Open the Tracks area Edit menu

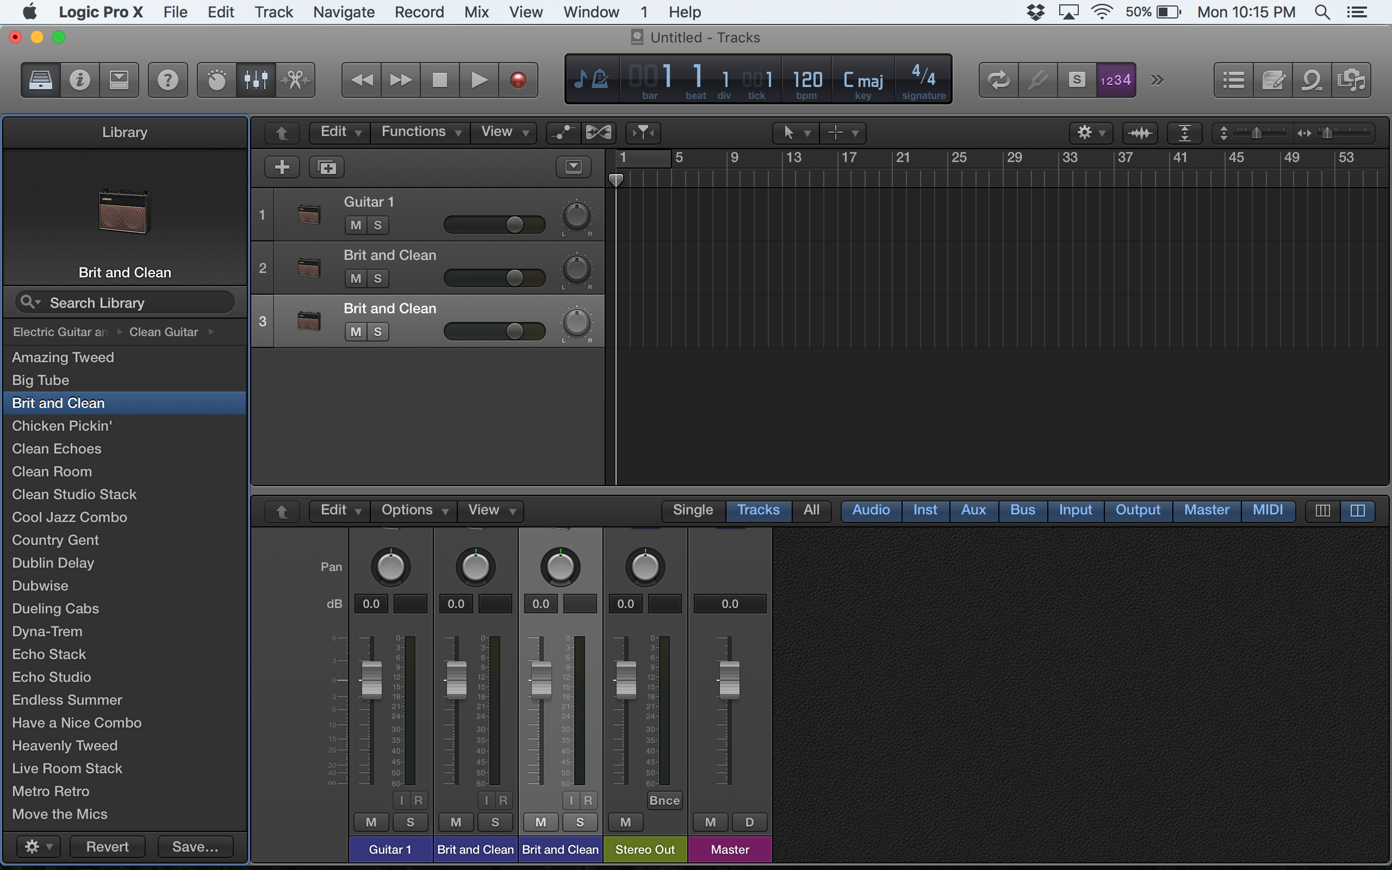pos(340,132)
